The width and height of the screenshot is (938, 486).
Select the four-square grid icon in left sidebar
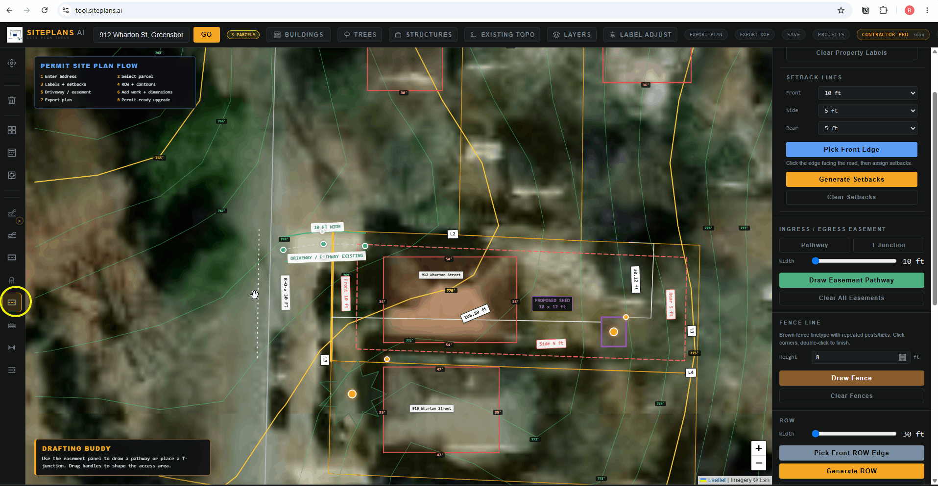coord(12,130)
